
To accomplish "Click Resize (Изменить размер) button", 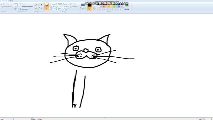I will click(26, 7).
